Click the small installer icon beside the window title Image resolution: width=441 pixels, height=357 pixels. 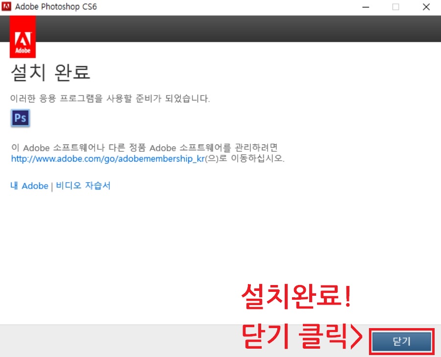6,7
